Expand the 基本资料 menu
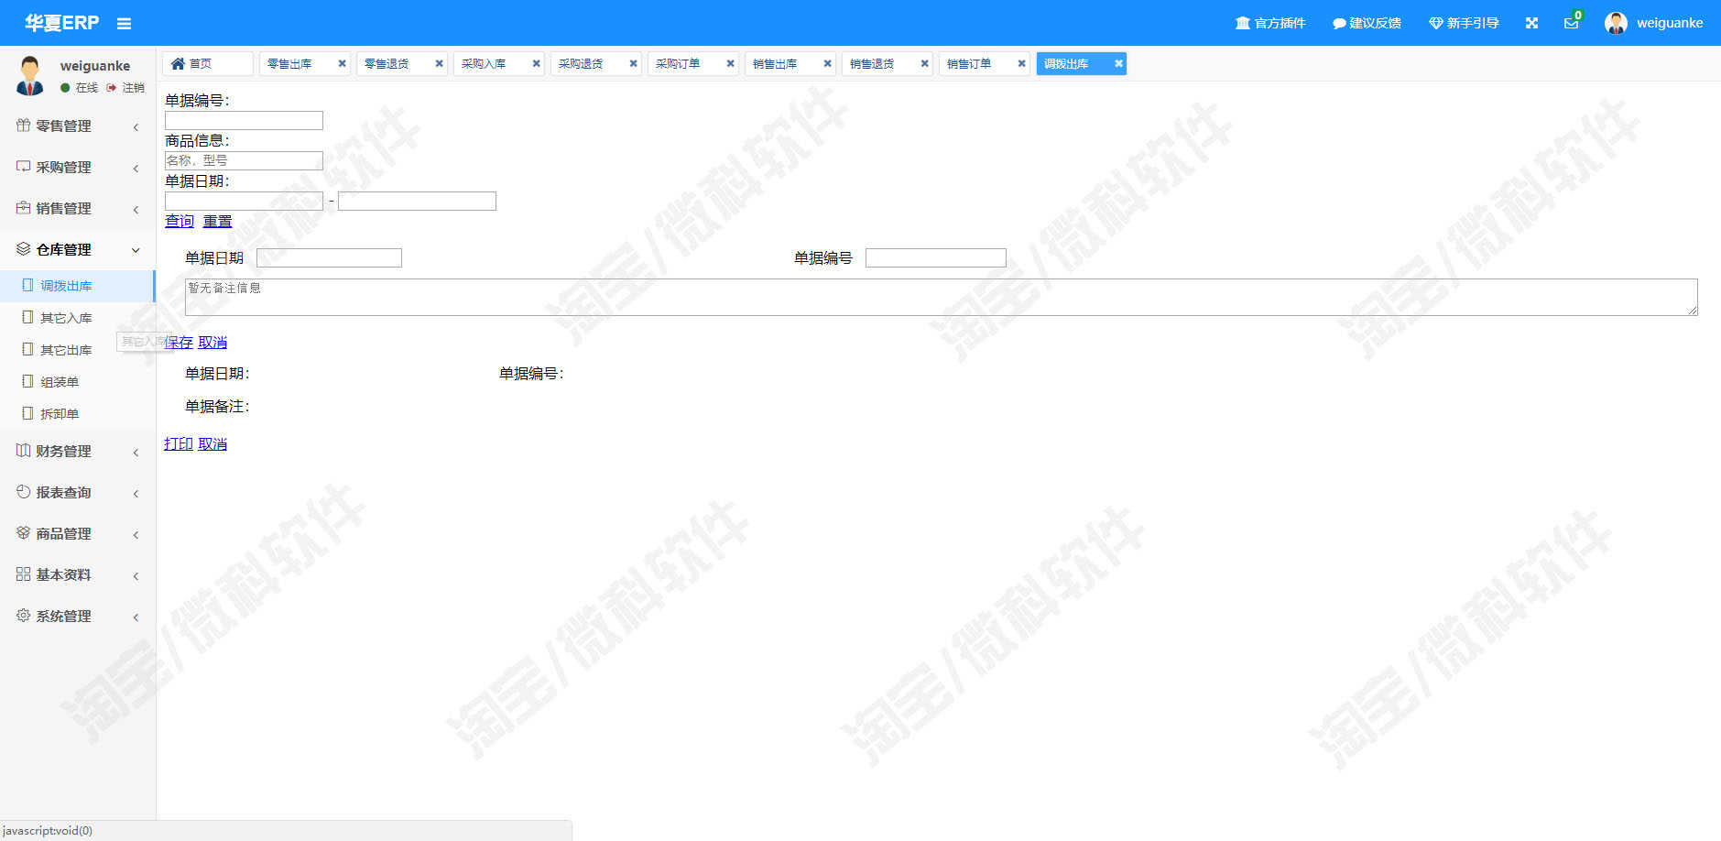Viewport: 1721px width, 841px height. click(x=78, y=575)
